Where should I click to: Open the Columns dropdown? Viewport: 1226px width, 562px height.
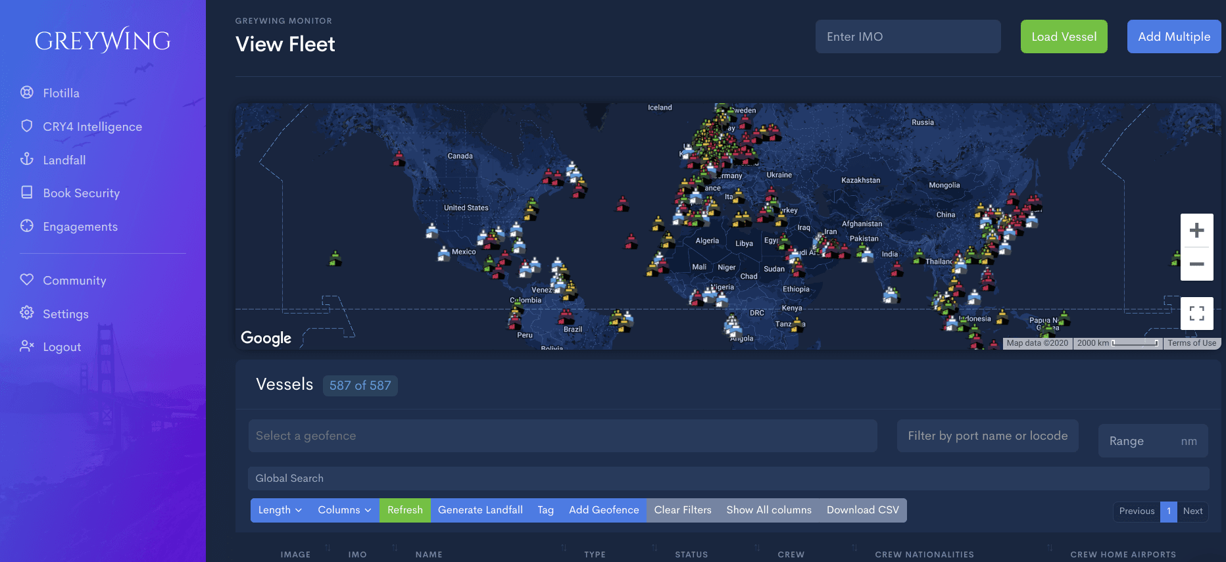point(344,510)
